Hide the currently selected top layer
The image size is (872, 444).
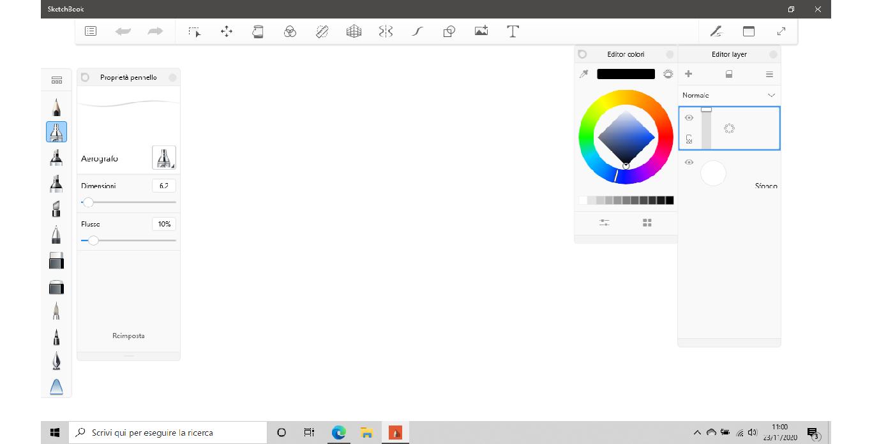(x=689, y=117)
